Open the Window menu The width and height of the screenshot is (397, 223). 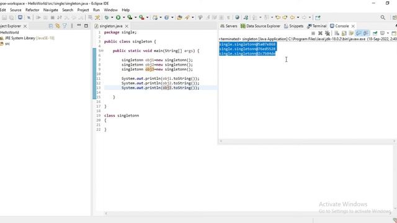point(110,10)
